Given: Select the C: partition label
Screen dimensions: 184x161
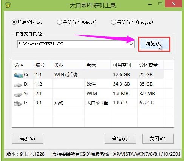Looking at the screenshot, I should pyautogui.click(x=26, y=75).
